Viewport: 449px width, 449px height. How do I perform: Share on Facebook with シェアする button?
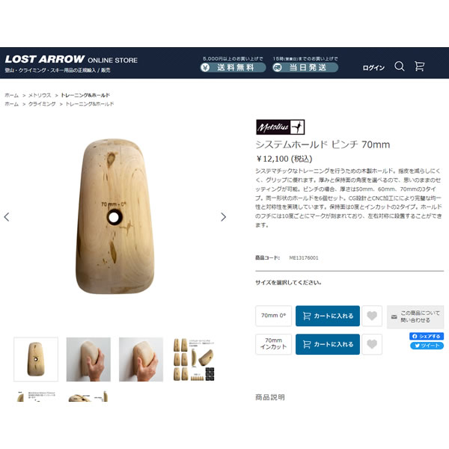pos(427,336)
